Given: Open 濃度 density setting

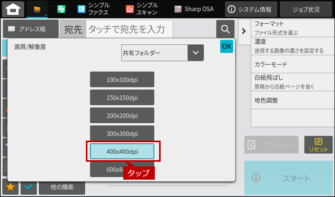Looking at the screenshot, I should pyautogui.click(x=293, y=46).
